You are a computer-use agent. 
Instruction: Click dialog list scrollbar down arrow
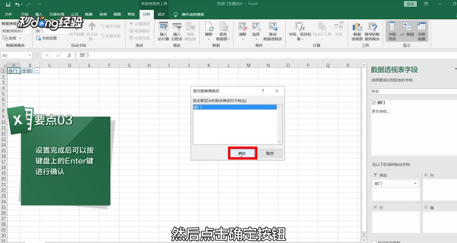[x=280, y=142]
